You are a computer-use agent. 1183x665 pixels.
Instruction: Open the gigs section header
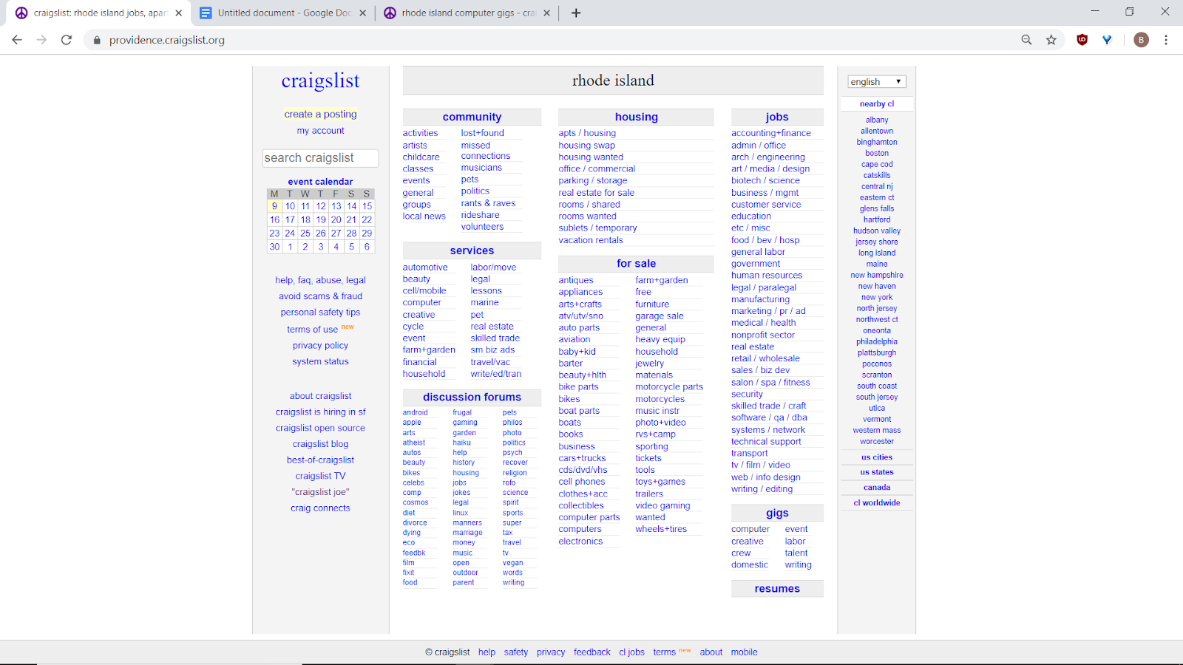pyautogui.click(x=777, y=513)
